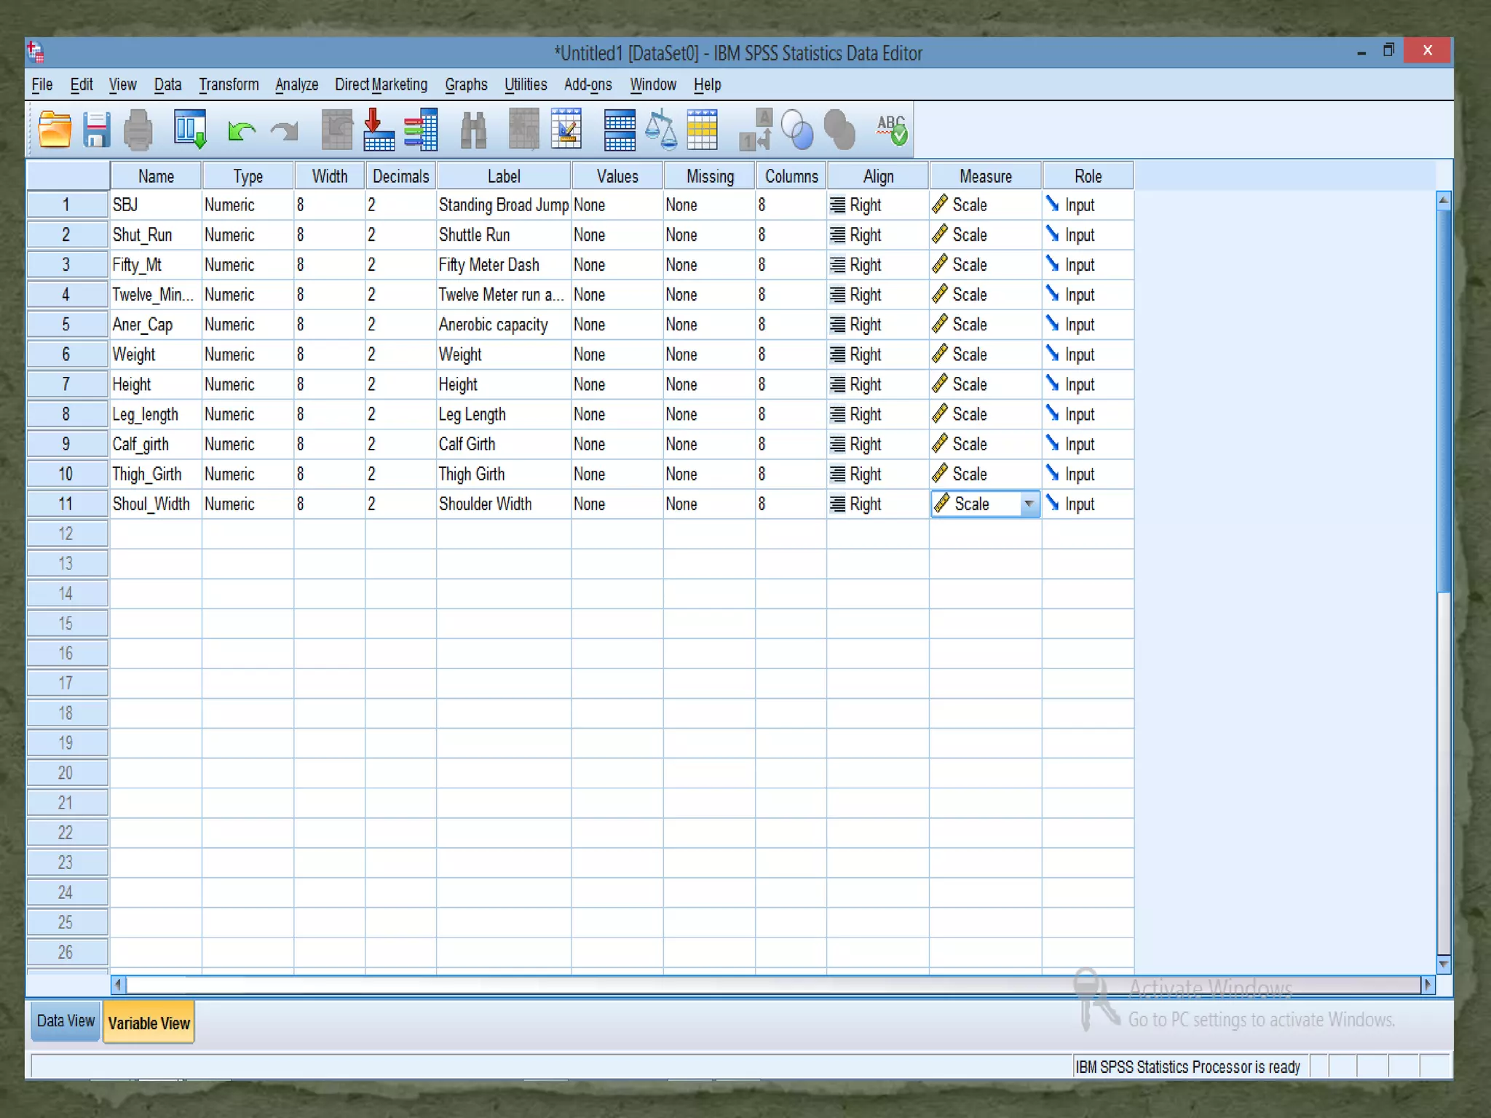Click the vertical scrollbar down arrow

click(x=1443, y=964)
